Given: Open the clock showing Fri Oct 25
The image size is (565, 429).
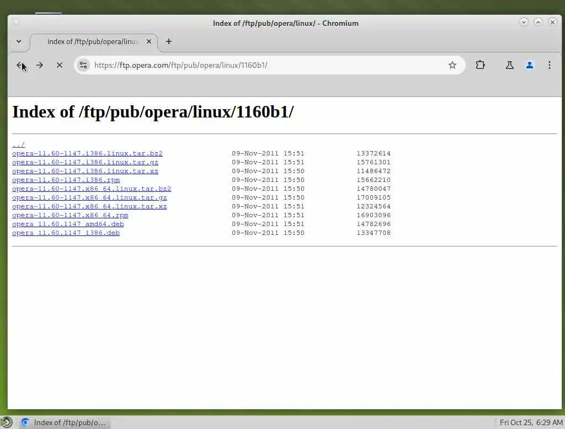Looking at the screenshot, I should click(x=531, y=422).
